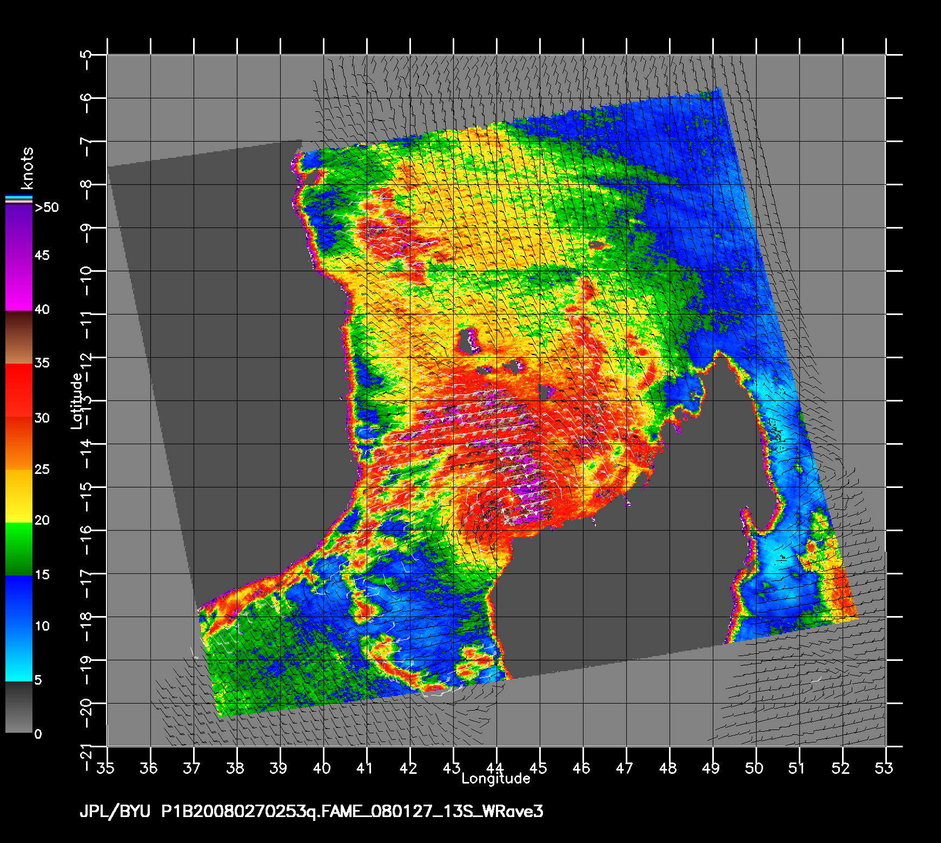
Task: Click longitude tick label '49'
Action: pos(712,768)
